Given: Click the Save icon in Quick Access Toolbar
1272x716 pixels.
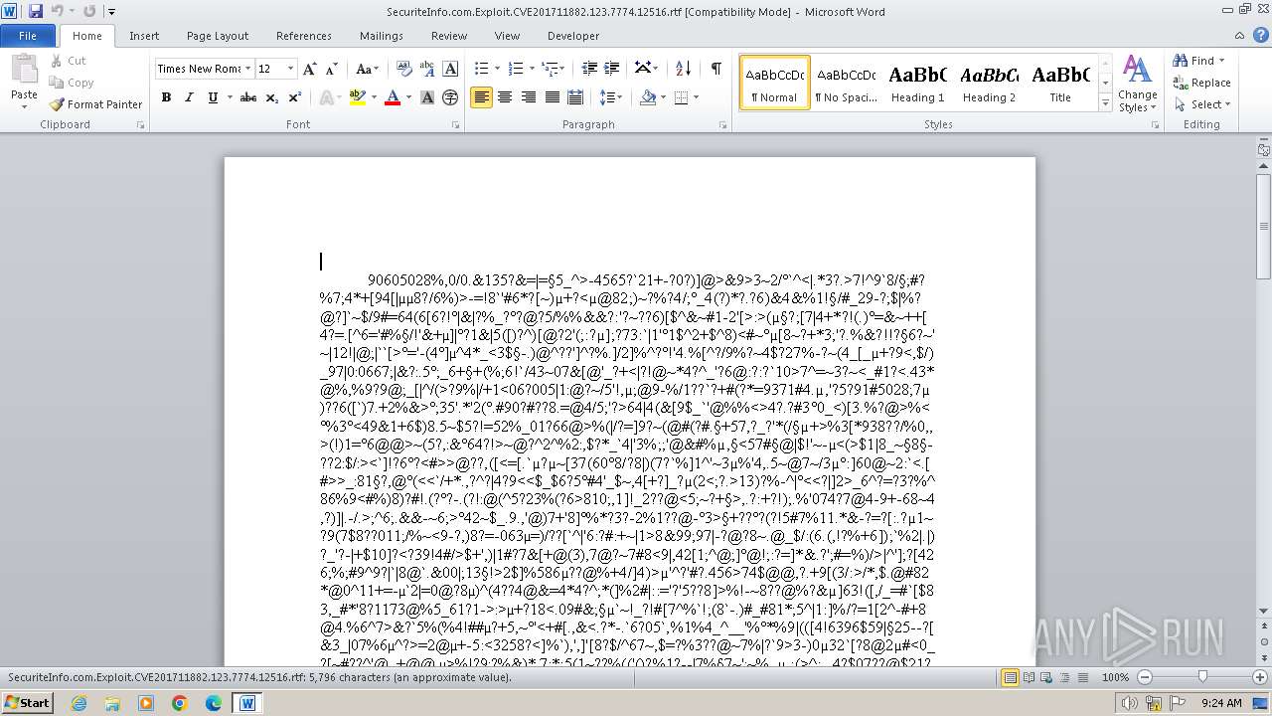Looking at the screenshot, I should pyautogui.click(x=36, y=11).
